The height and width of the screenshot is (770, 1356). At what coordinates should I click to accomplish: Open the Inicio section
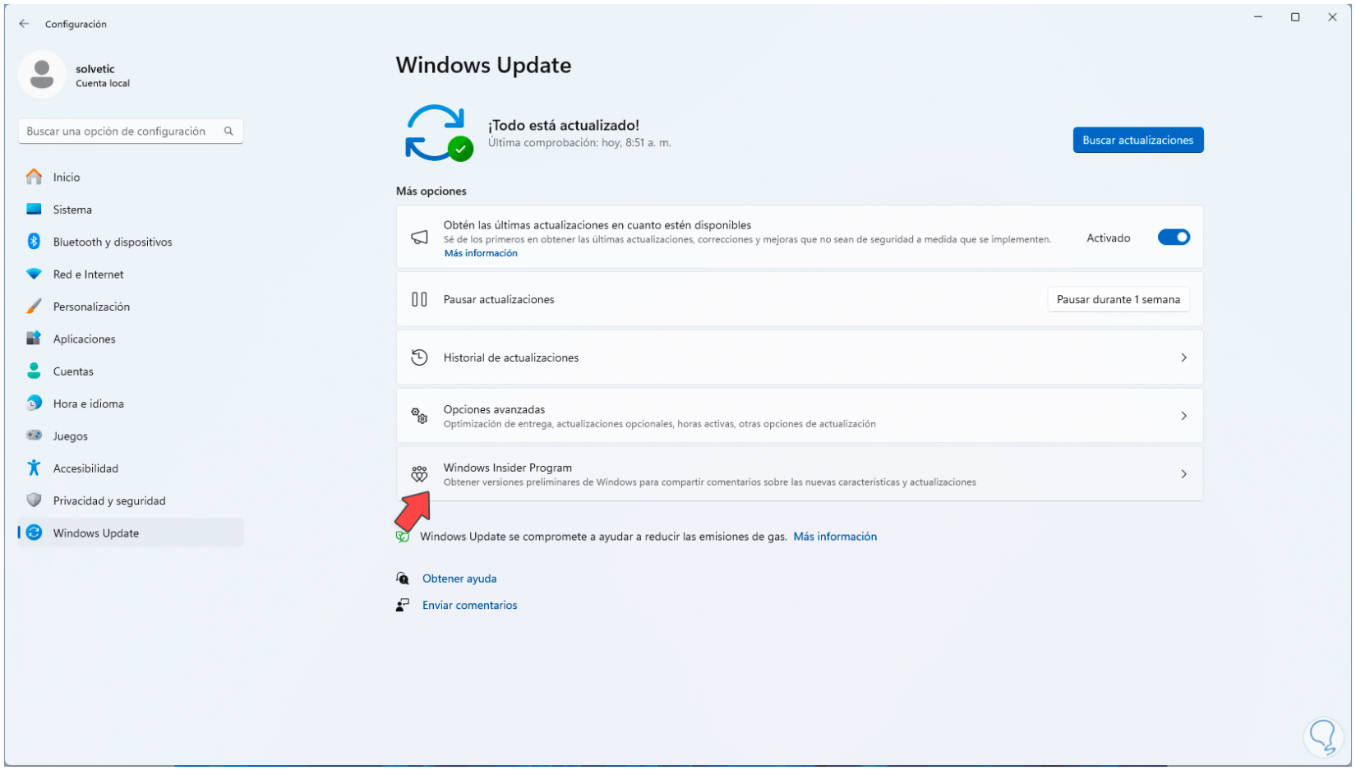pos(131,177)
